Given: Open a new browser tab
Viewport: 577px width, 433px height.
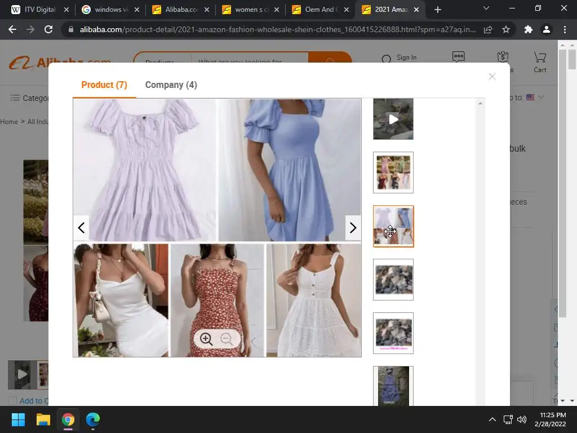Looking at the screenshot, I should click(x=437, y=10).
